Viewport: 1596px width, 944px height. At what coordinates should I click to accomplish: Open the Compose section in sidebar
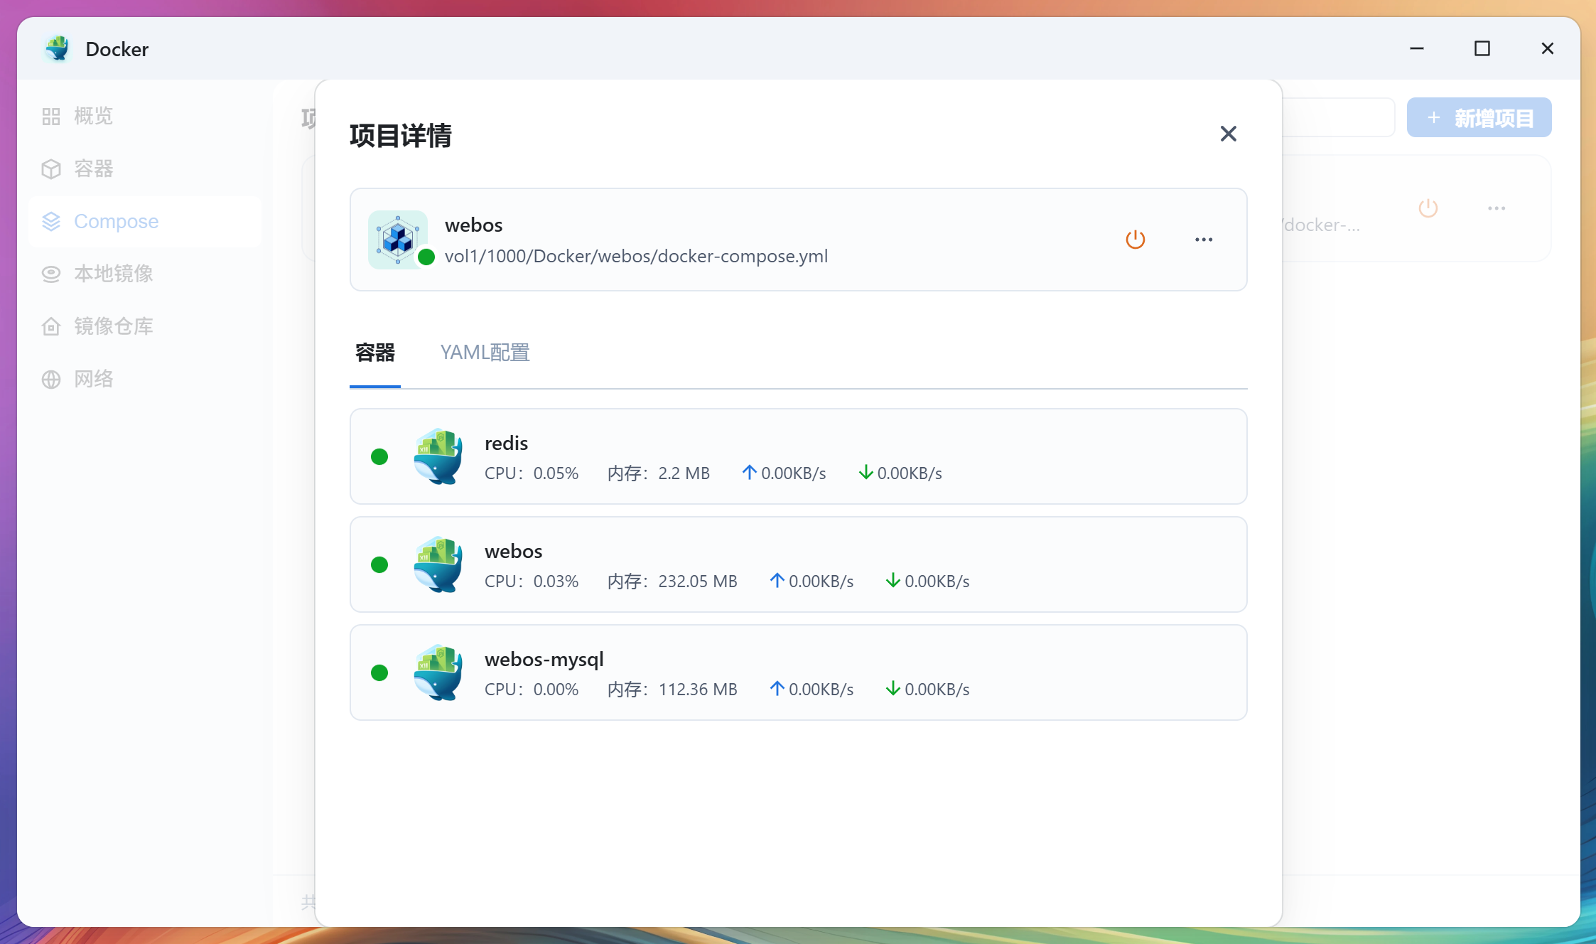coord(115,221)
